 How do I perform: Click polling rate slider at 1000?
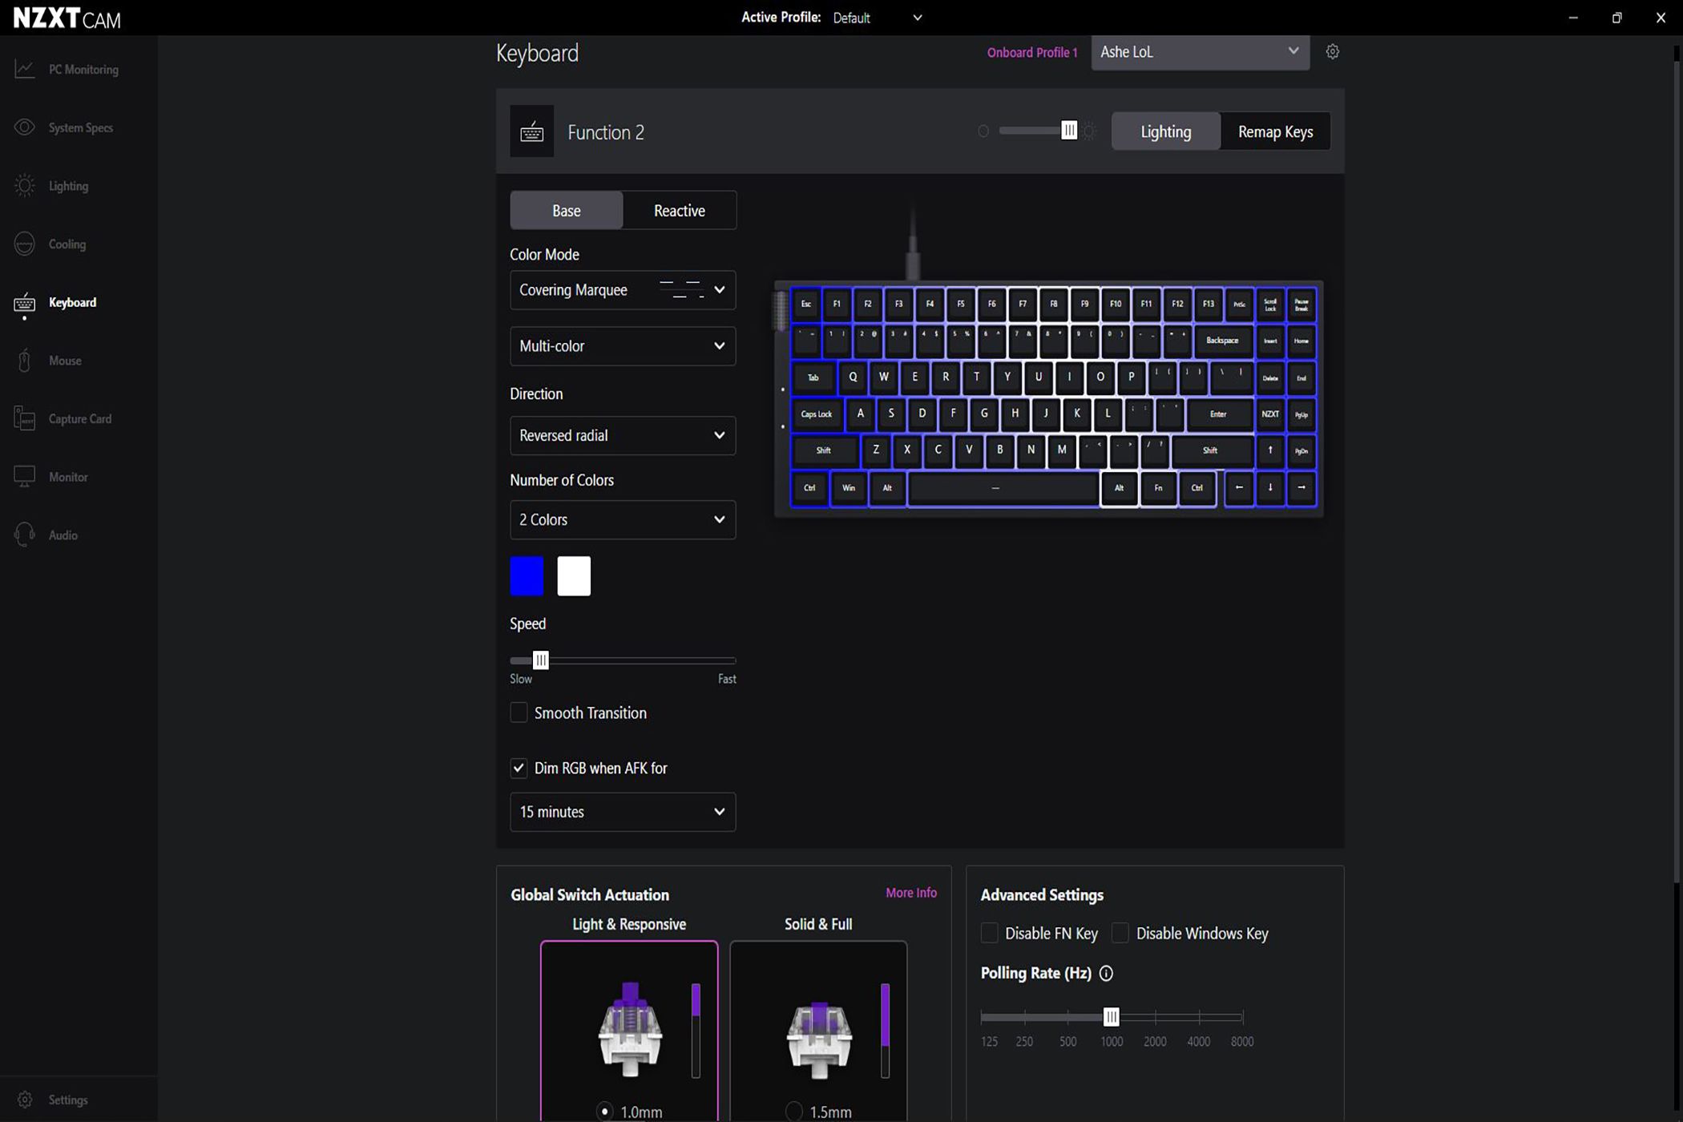(1111, 1017)
